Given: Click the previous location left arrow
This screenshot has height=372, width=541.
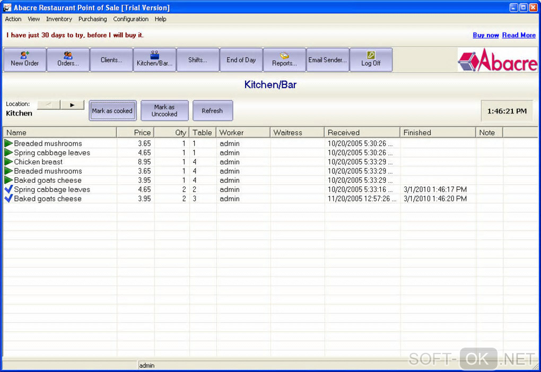Looking at the screenshot, I should tap(49, 105).
